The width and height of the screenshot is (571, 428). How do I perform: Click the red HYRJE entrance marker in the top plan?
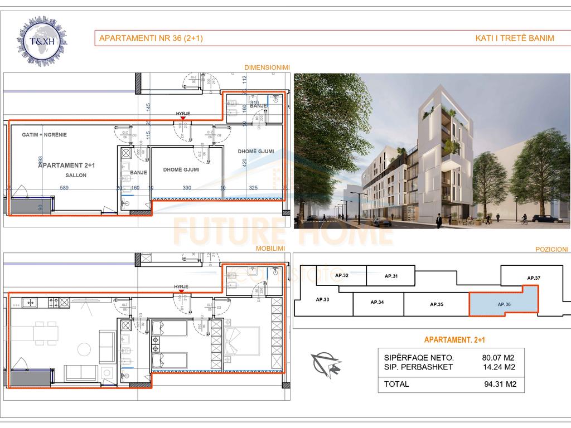pyautogui.click(x=183, y=119)
